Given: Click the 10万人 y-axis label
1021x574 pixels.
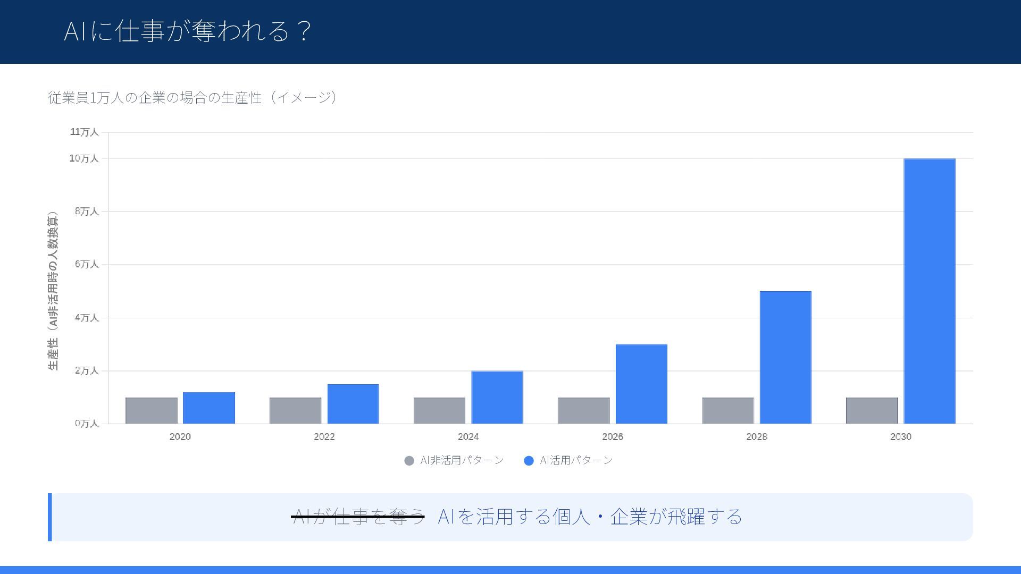Looking at the screenshot, I should click(84, 158).
